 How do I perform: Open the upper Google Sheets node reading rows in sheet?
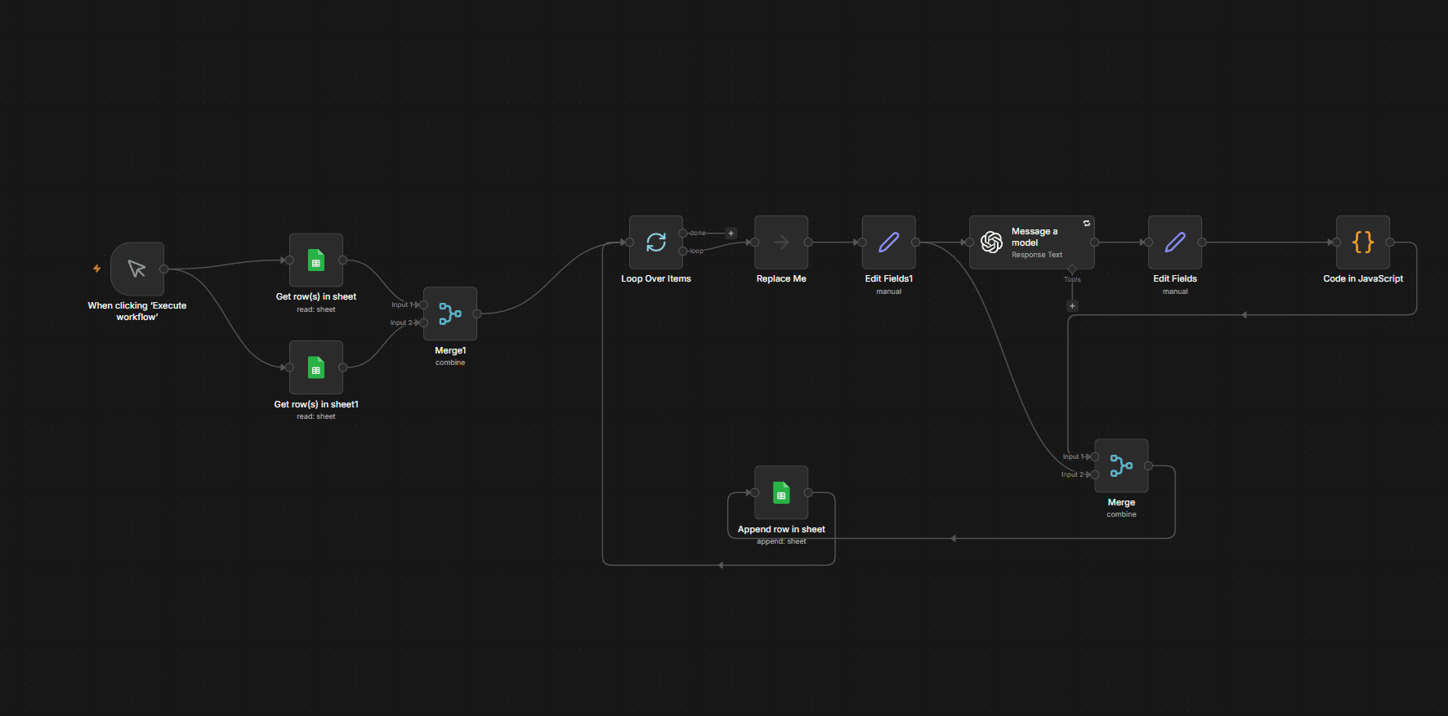(x=316, y=260)
